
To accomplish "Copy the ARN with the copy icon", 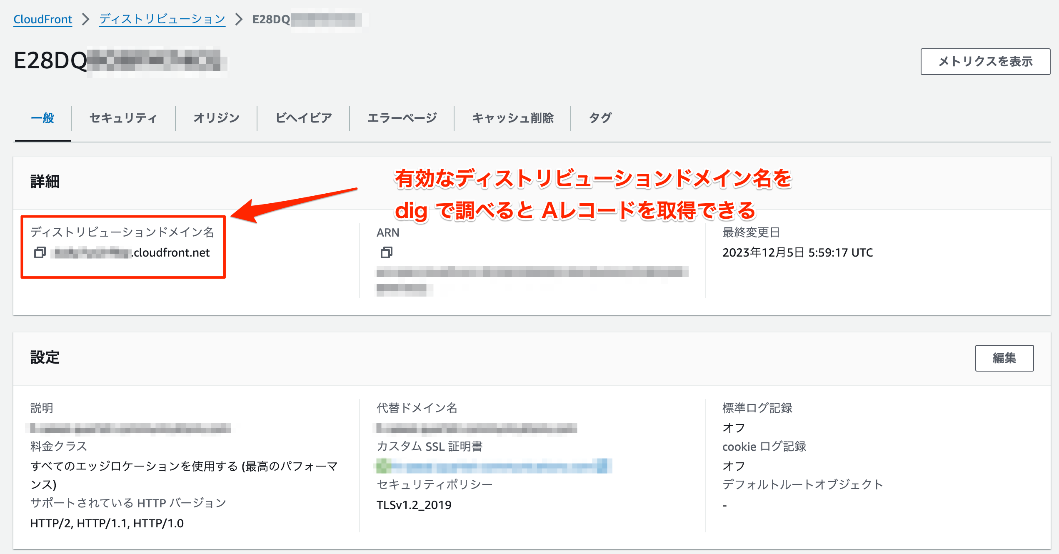I will (x=386, y=252).
